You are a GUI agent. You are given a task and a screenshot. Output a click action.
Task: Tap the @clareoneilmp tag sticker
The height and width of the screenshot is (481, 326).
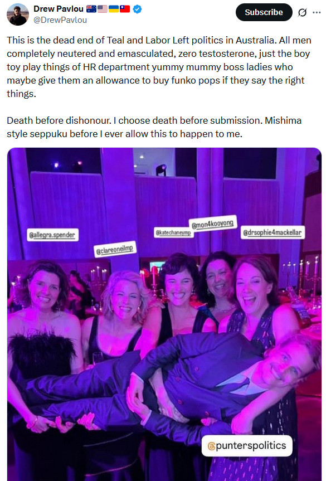click(115, 249)
